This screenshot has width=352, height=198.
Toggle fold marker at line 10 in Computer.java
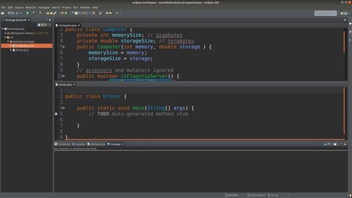click(x=64, y=76)
